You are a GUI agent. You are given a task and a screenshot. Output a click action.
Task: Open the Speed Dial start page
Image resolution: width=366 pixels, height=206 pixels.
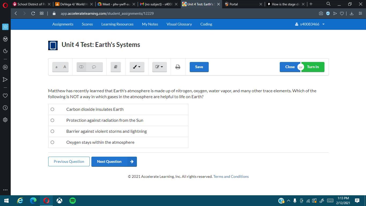pos(42,13)
